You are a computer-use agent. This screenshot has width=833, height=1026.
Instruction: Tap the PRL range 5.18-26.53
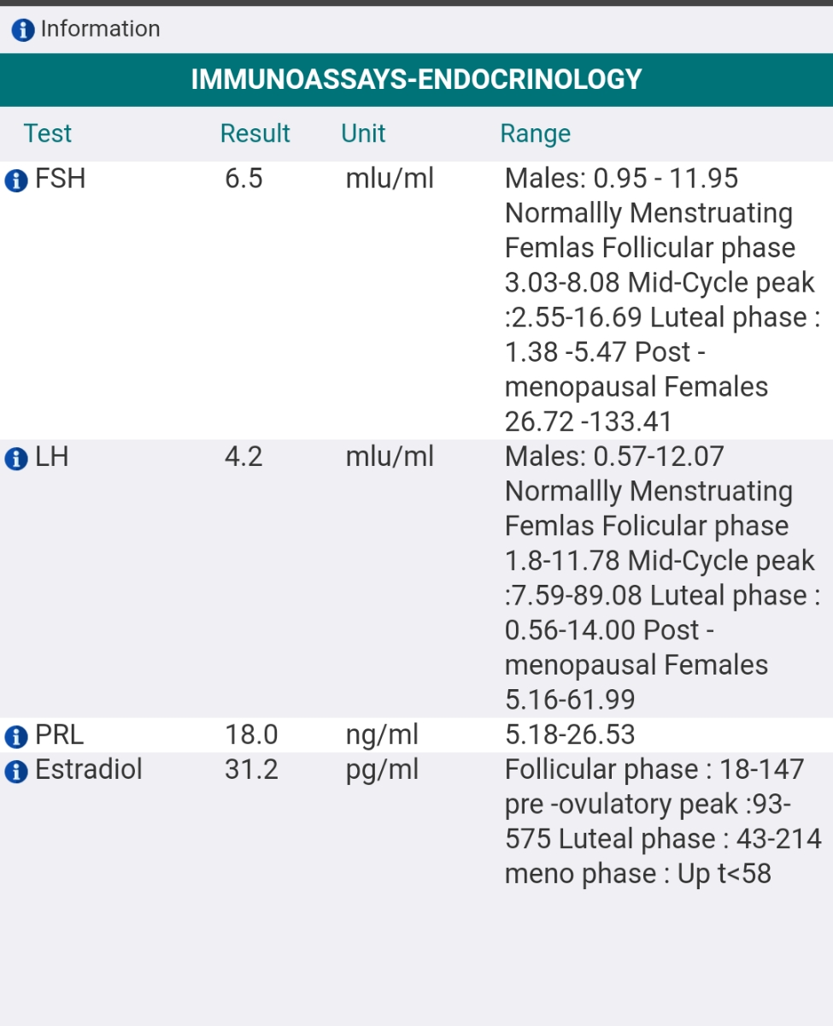(x=570, y=734)
